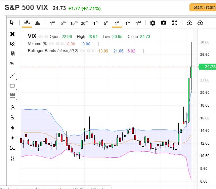Click the tall green candle at 22.60
The image size is (216, 189).
tap(188, 100)
